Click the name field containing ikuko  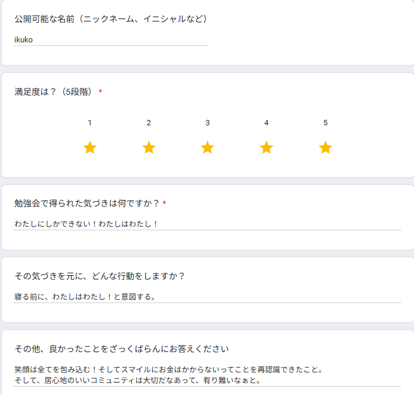[x=111, y=40]
